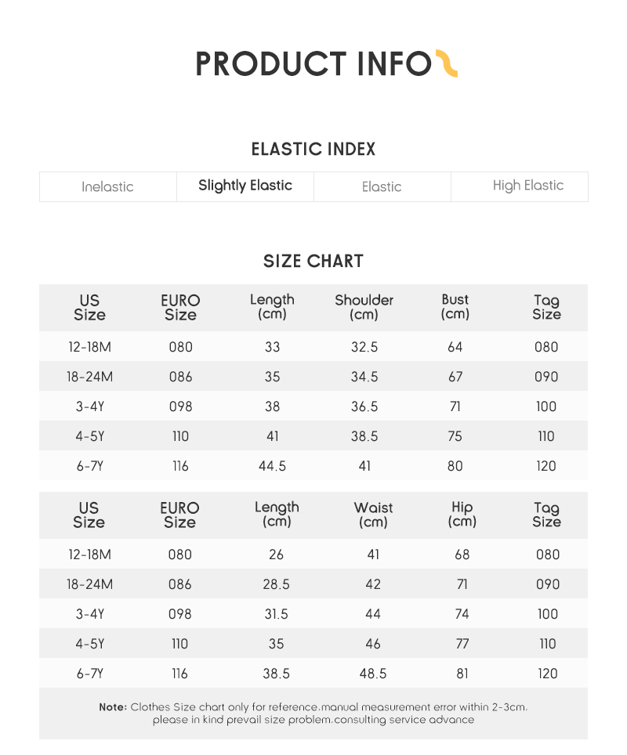Click the Hip (cm) column header

[x=462, y=515]
